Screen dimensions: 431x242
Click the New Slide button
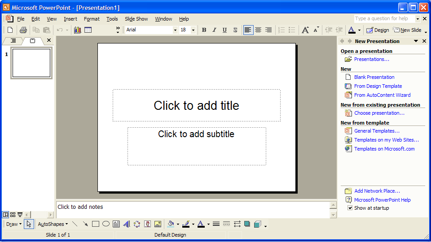pyautogui.click(x=407, y=30)
